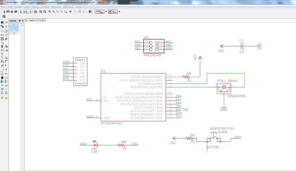Open the Draw menu
Viewport: 296px width, 171px height.
[18, 7]
